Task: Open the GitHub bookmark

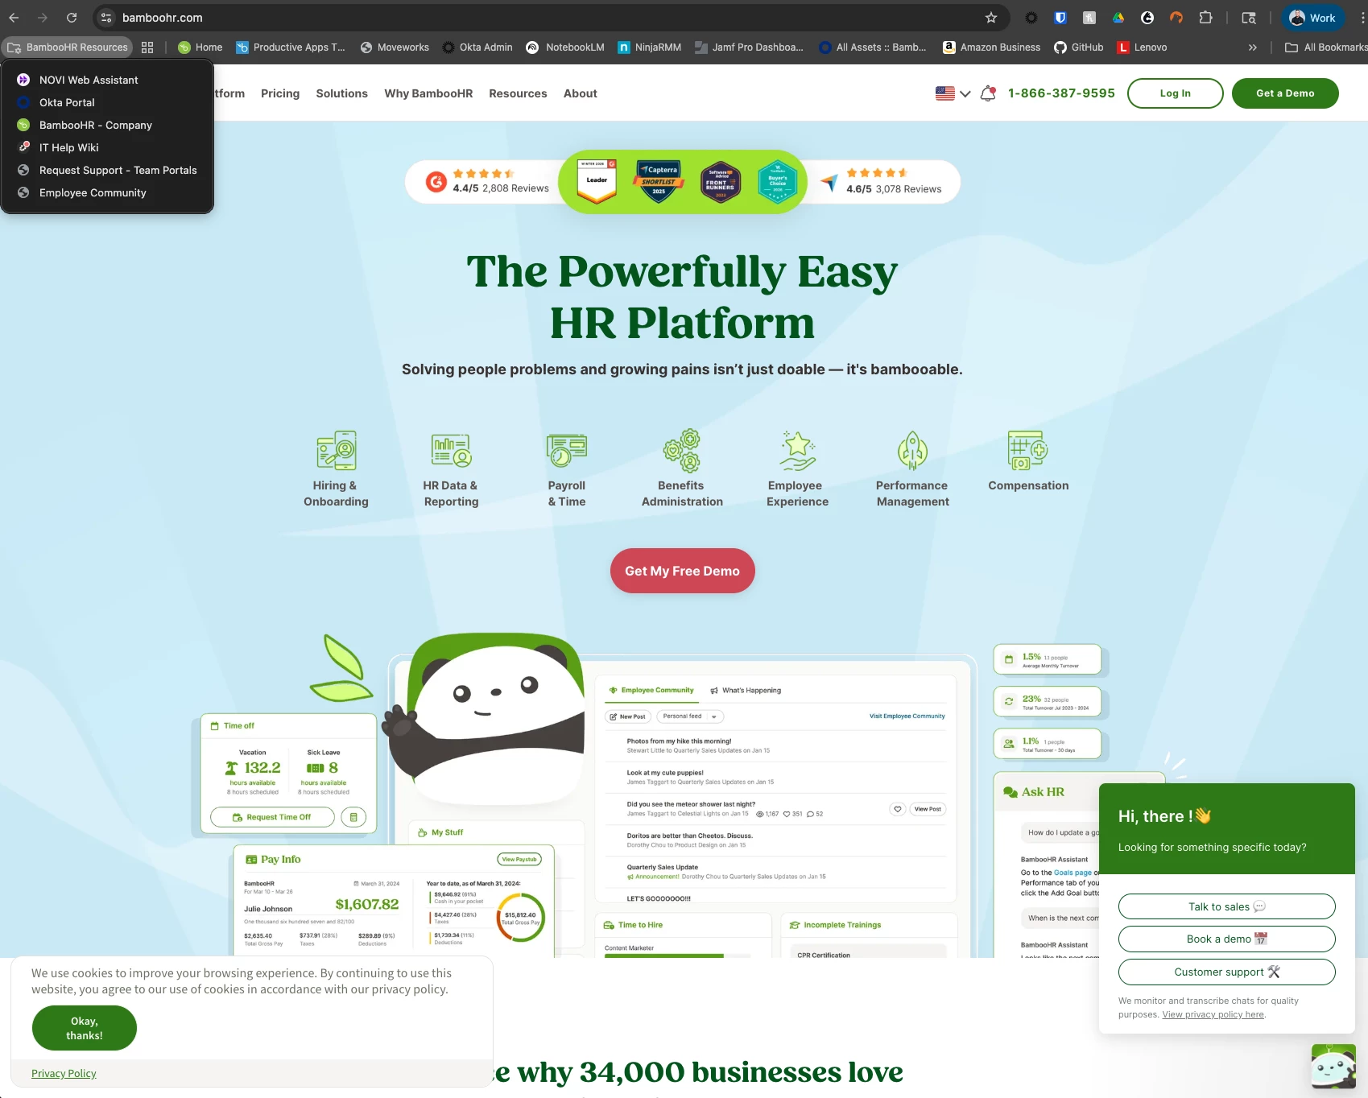Action: click(x=1079, y=47)
